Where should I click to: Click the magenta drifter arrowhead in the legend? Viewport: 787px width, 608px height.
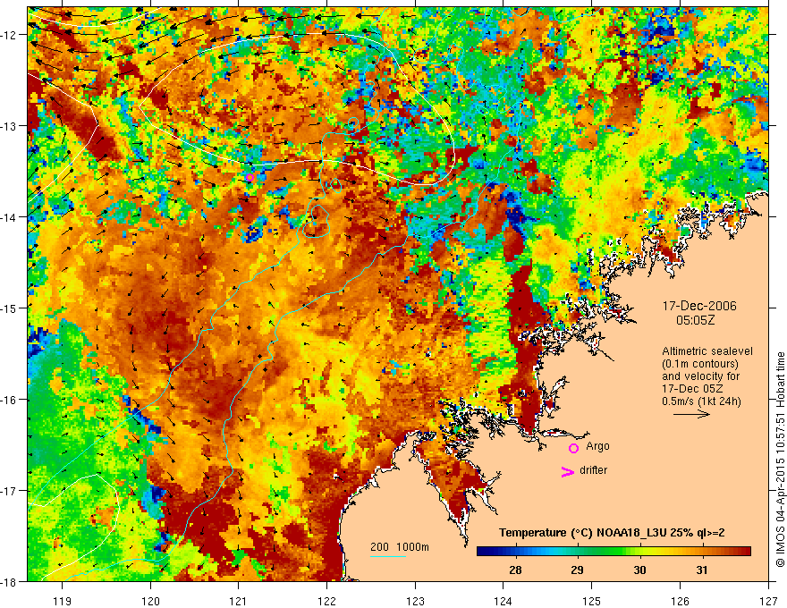click(x=568, y=471)
